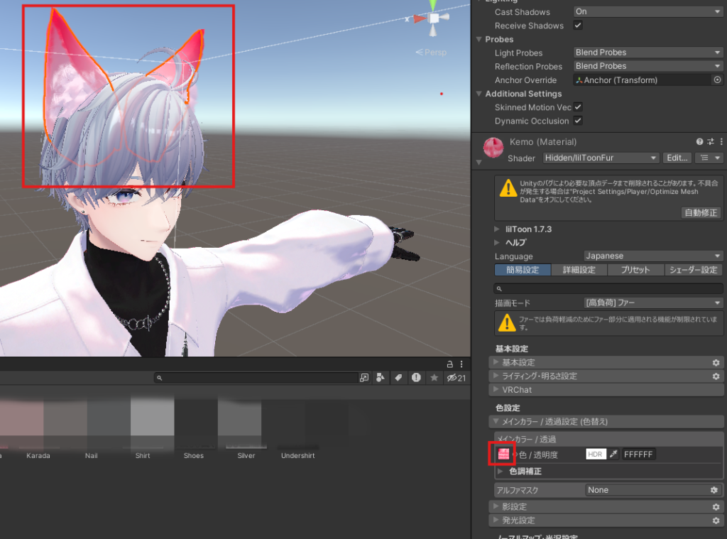Expand the 基本設定 foldout section
The height and width of the screenshot is (539, 727).
518,362
